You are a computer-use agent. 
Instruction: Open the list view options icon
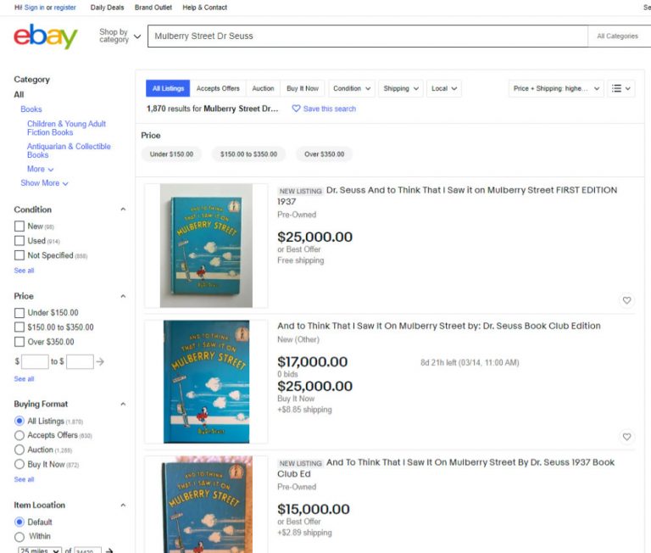pyautogui.click(x=621, y=88)
